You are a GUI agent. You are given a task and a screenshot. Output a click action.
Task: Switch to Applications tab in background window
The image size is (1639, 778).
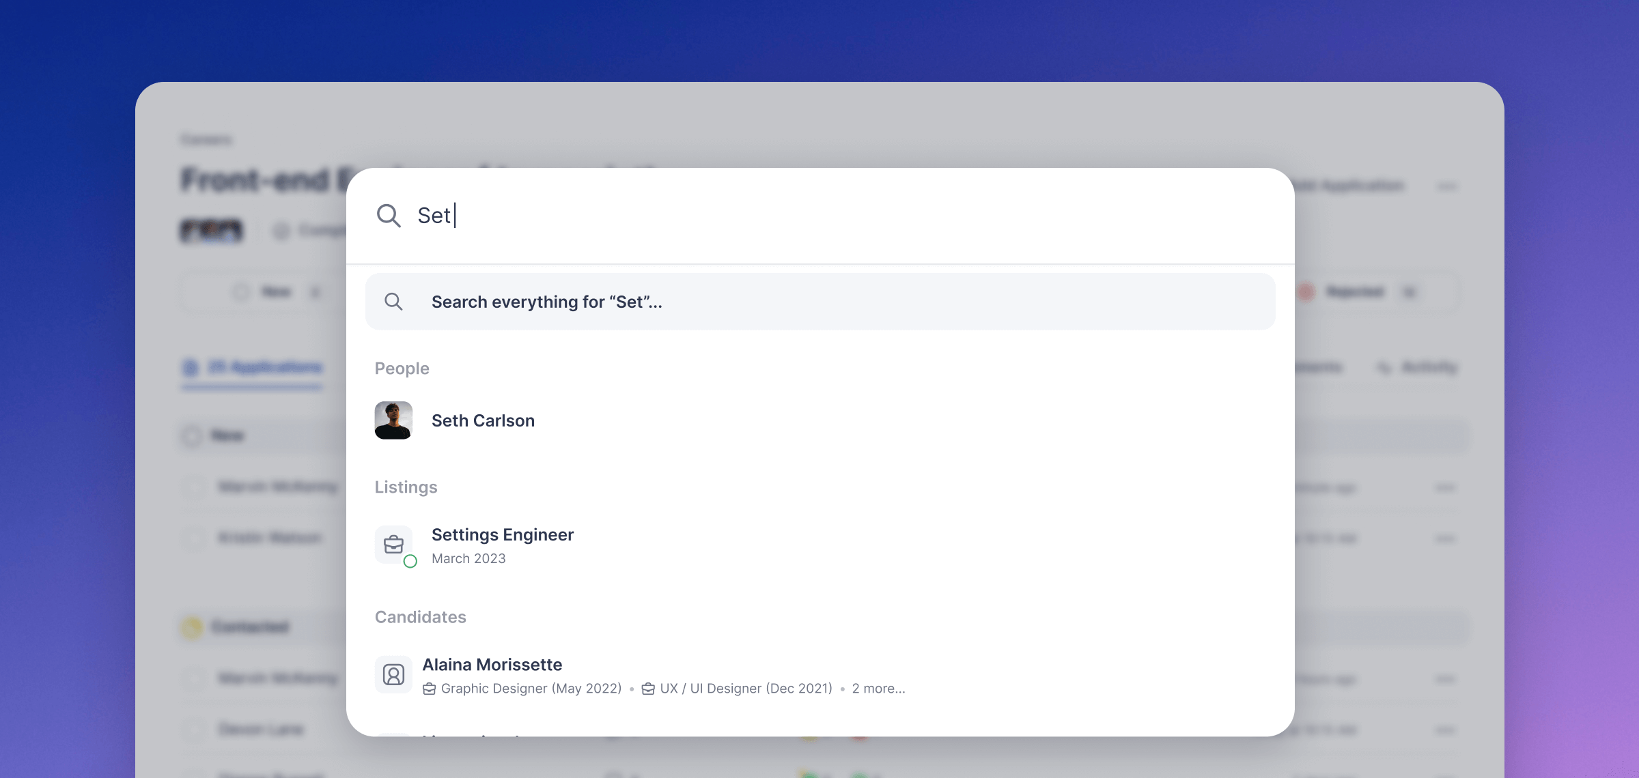(x=253, y=368)
